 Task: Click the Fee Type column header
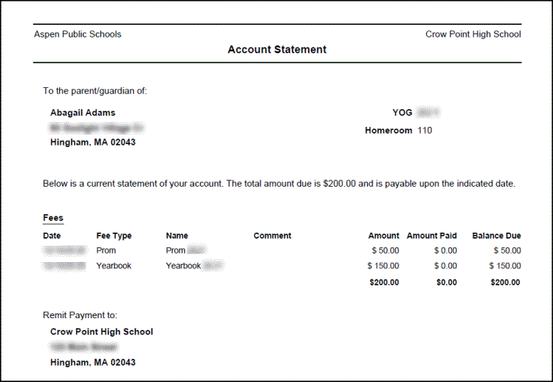[114, 236]
